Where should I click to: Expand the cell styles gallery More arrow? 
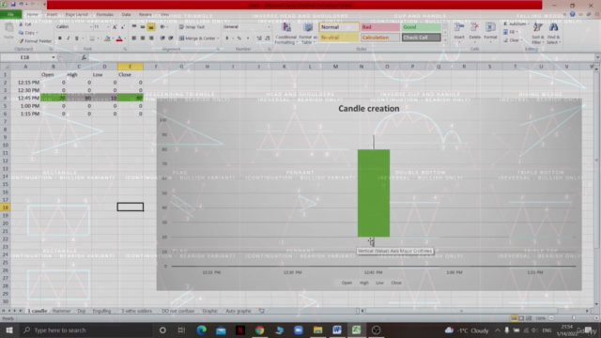[x=445, y=39]
